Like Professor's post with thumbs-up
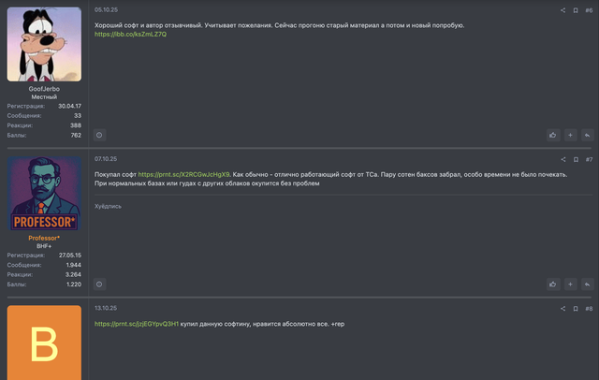Viewport: 599px width, 380px height. click(553, 284)
